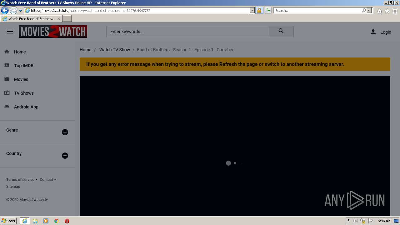Click Internet Explorer taskbar icon
The height and width of the screenshot is (225, 400).
[x=25, y=221]
